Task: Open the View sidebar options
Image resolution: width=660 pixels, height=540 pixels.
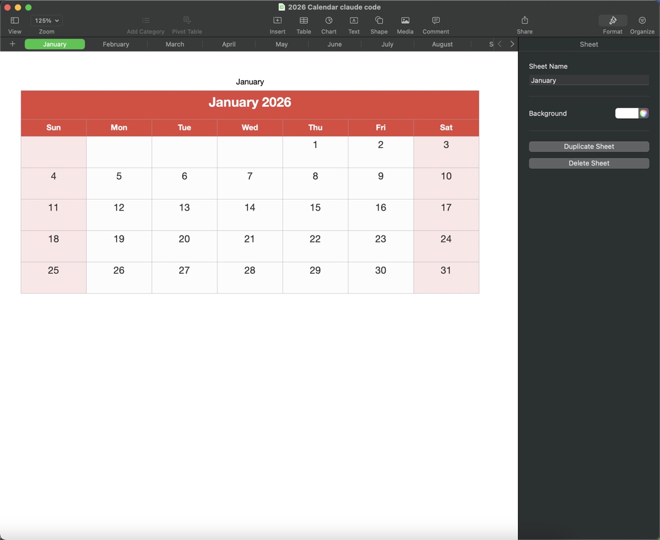Action: coord(15,20)
